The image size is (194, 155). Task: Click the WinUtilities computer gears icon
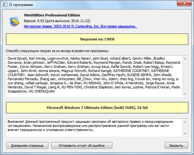[14, 21]
